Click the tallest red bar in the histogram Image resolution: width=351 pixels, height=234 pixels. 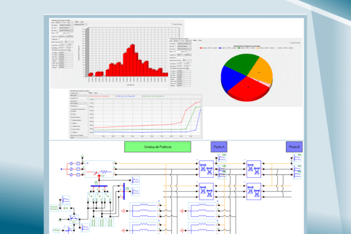[x=133, y=60]
